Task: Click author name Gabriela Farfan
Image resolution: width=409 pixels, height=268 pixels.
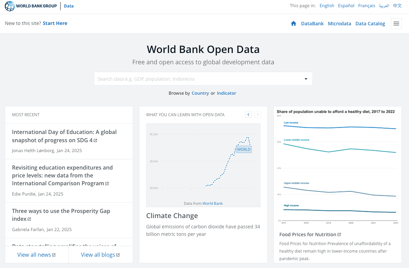Action: pos(28,229)
